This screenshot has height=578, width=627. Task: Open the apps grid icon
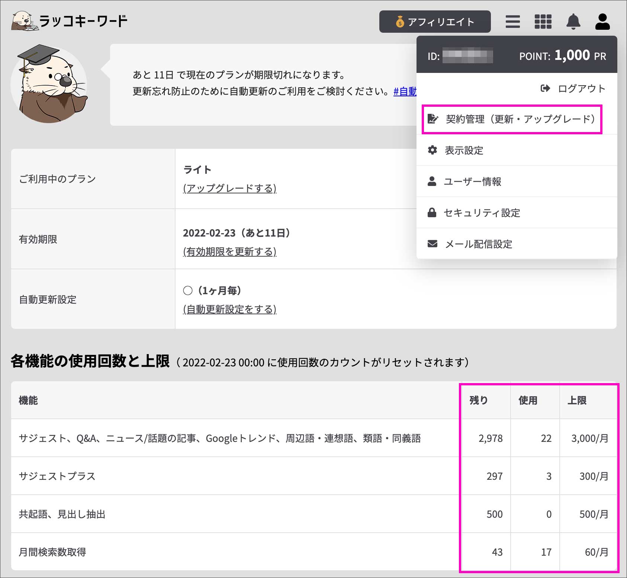click(x=543, y=22)
